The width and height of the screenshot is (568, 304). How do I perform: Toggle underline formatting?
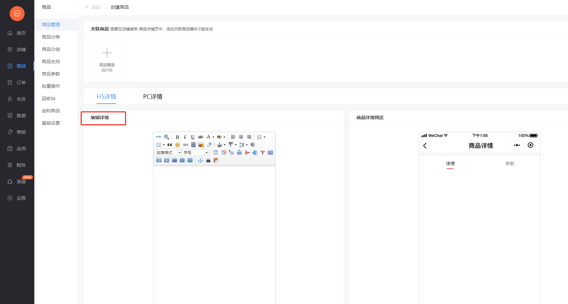click(193, 137)
